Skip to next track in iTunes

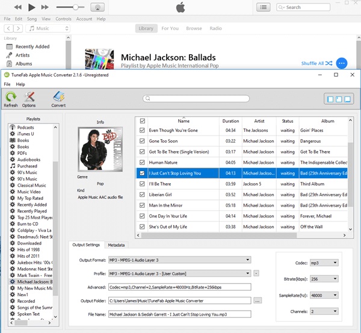[45, 7]
